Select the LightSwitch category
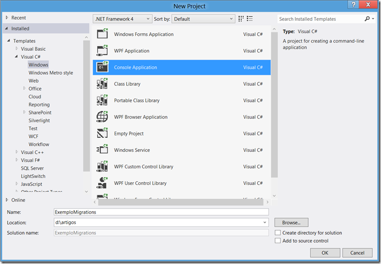This screenshot has height=264, width=381. pos(33,176)
